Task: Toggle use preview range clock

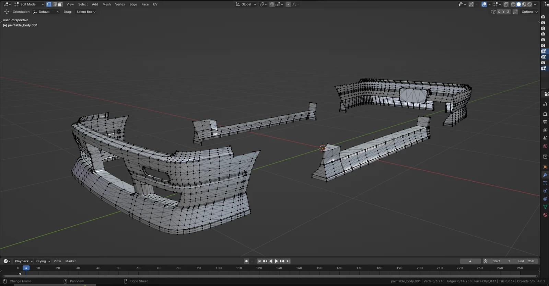Action: click(x=486, y=261)
